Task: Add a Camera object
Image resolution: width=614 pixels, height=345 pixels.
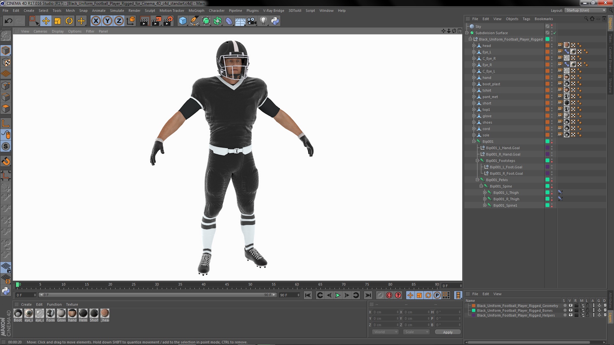Action: click(252, 21)
